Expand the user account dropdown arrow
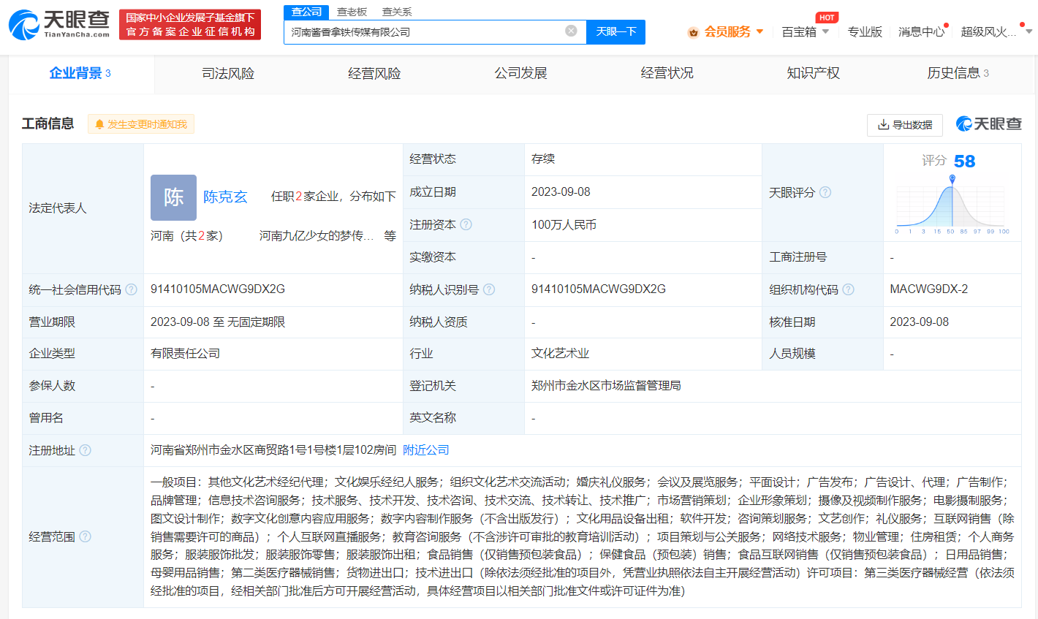Image resolution: width=1038 pixels, height=619 pixels. [1028, 31]
